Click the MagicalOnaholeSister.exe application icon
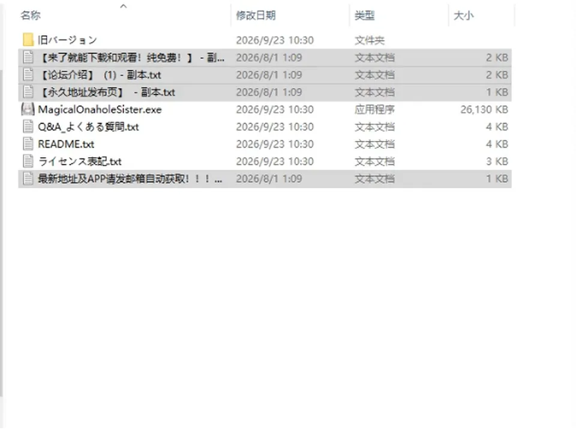 pos(28,109)
